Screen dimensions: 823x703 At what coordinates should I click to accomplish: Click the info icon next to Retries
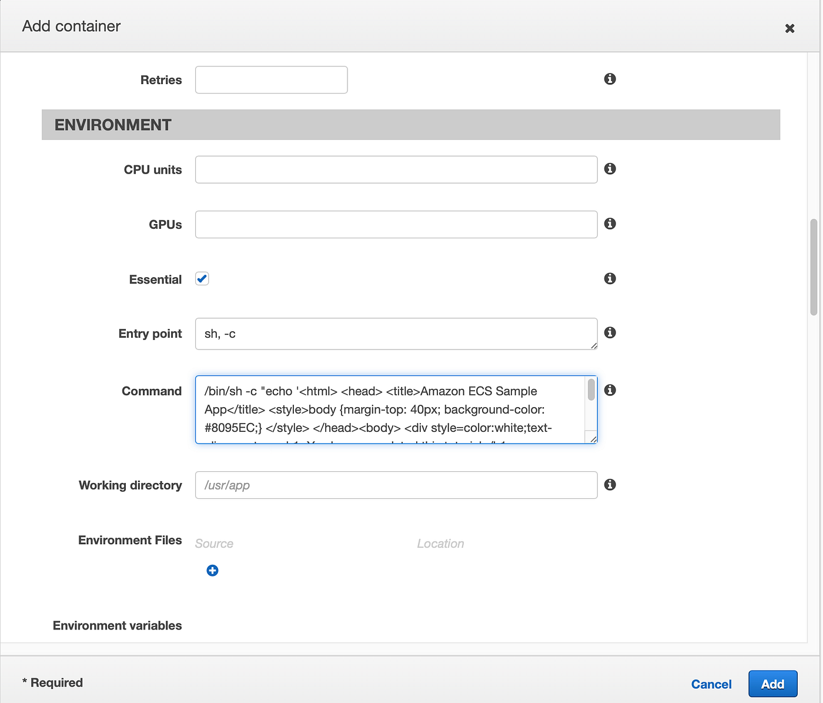(x=610, y=79)
